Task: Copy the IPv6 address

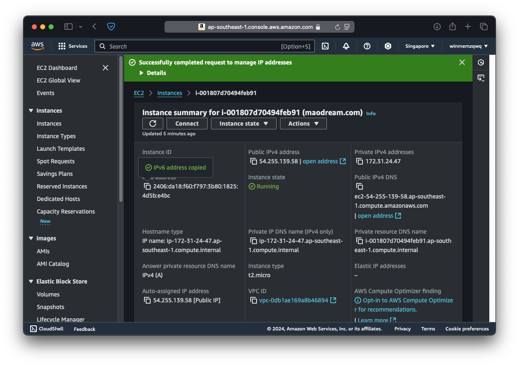Action: pyautogui.click(x=147, y=186)
